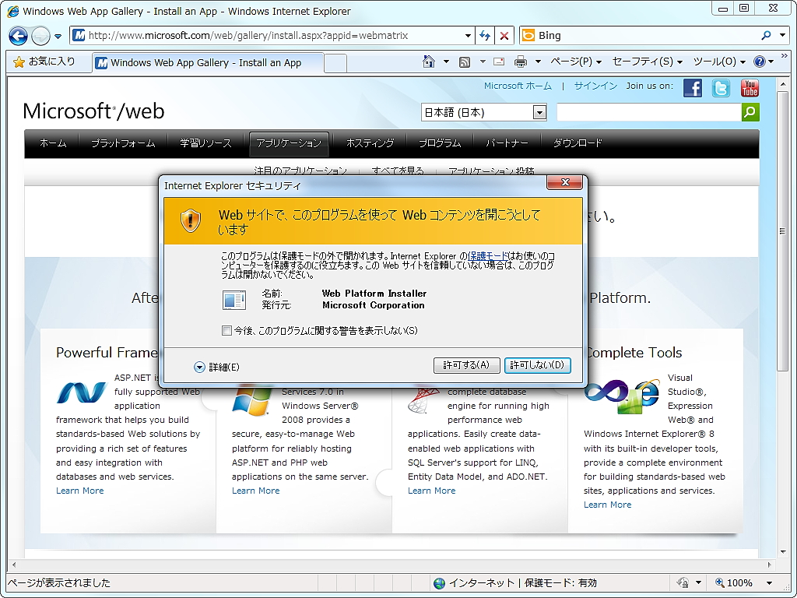797x598 pixels.
Task: Check 今後、このプログラムに関する警告を表示しない checkbox
Action: (226, 331)
